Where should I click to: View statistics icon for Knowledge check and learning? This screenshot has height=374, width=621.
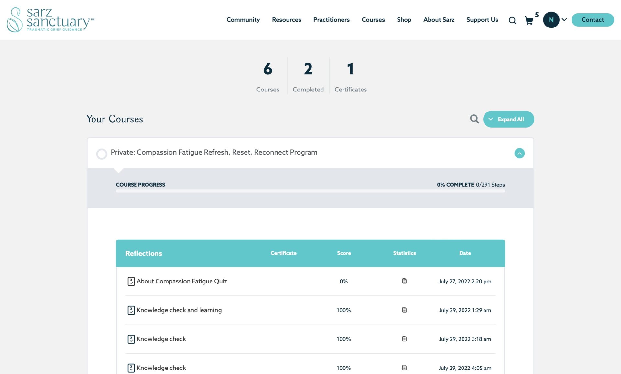tap(404, 310)
